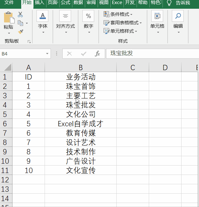Click cell containing 文化宣传
Screen dimensions: 199x207
80,170
